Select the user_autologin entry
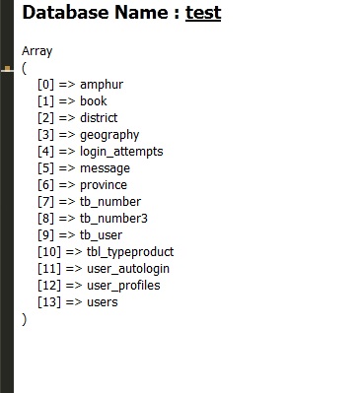The image size is (358, 393). click(x=128, y=269)
